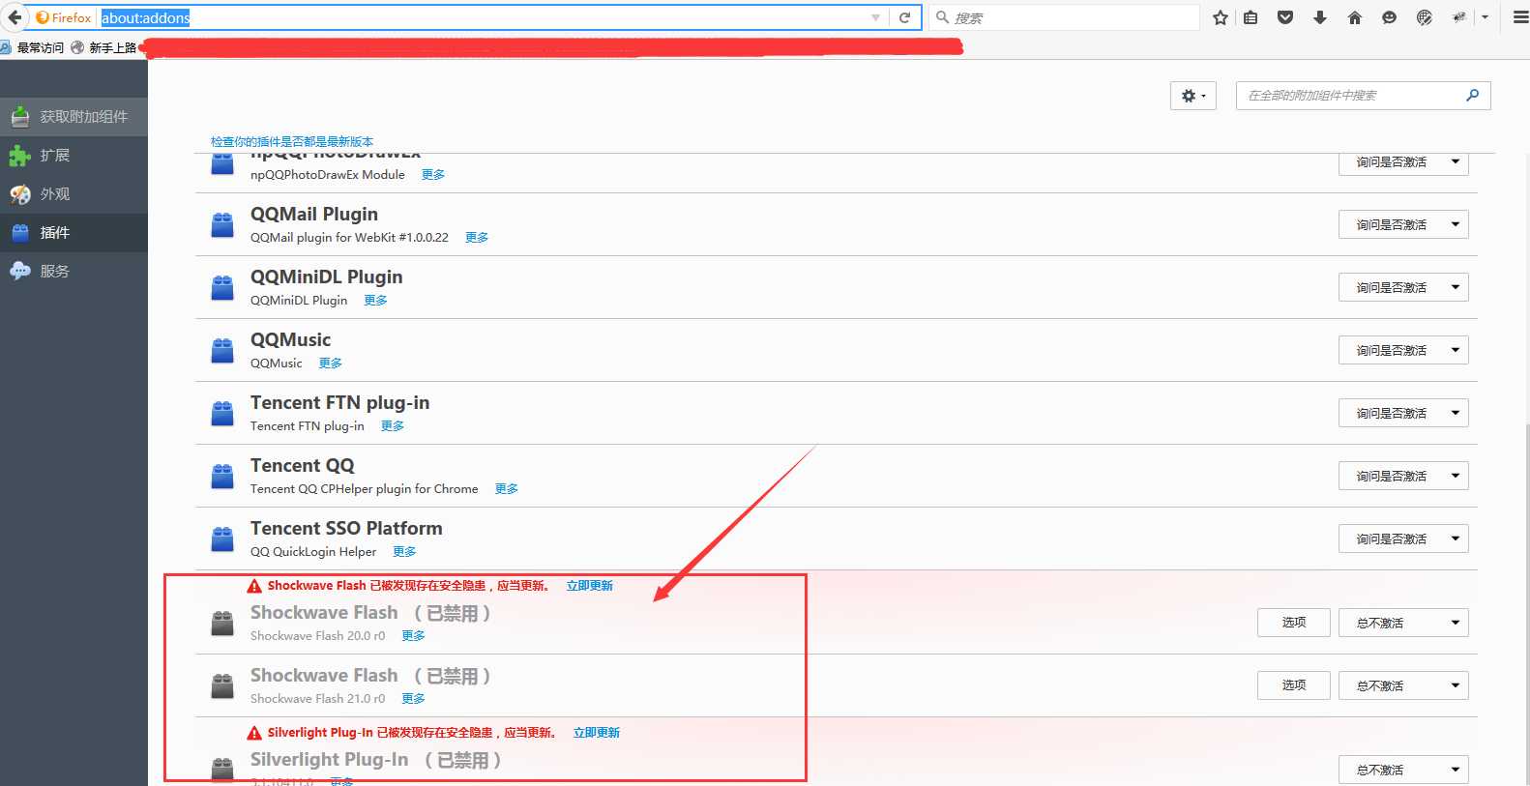
Task: Open the downloads arrow icon
Action: [1320, 17]
